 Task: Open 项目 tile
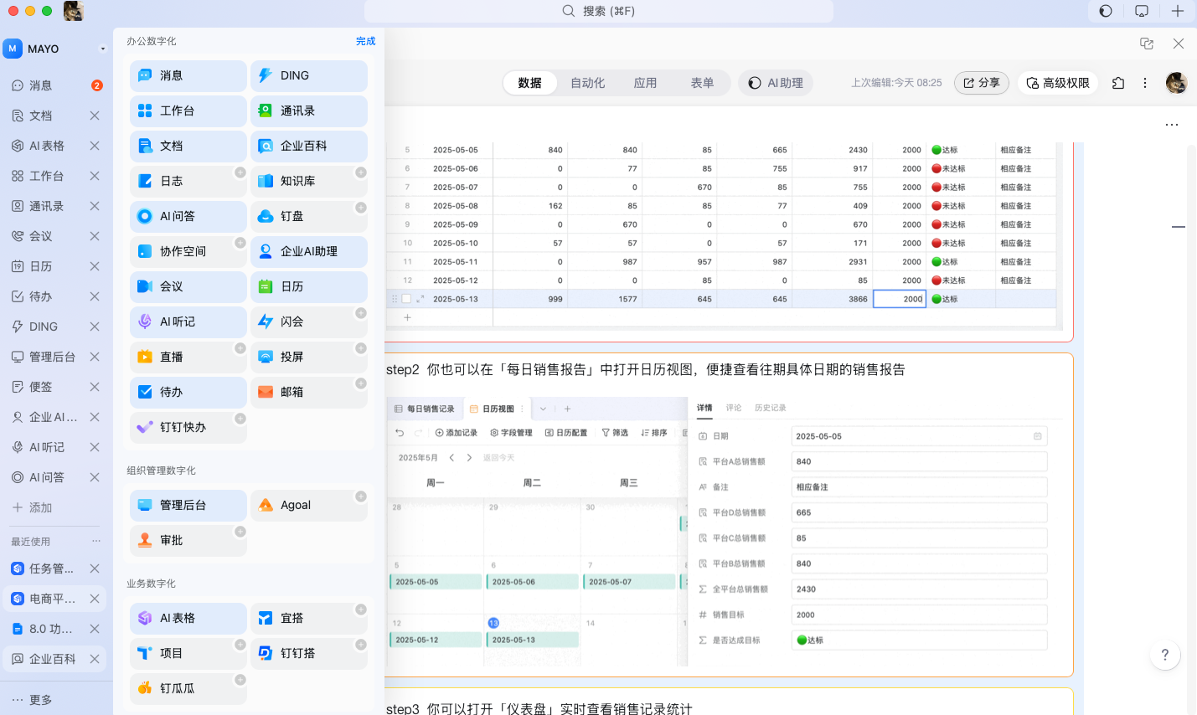[188, 653]
